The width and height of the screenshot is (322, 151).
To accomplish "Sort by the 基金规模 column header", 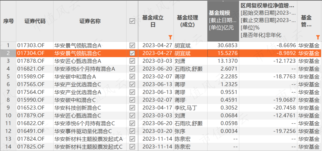I will [223, 21].
